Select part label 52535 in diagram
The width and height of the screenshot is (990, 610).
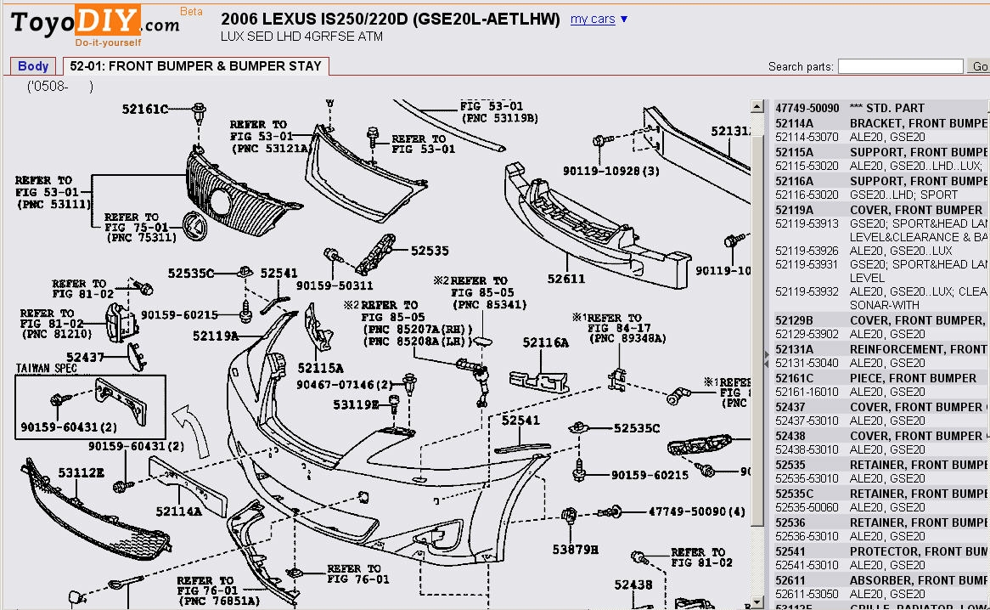click(430, 251)
